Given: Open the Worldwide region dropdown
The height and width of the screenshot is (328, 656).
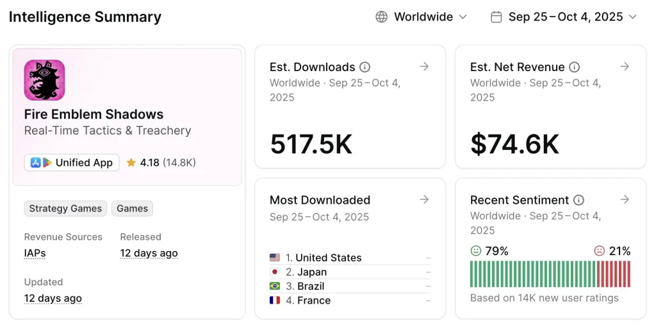Looking at the screenshot, I should pyautogui.click(x=422, y=17).
